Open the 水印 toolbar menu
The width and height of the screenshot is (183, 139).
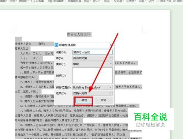[x=96, y=1]
